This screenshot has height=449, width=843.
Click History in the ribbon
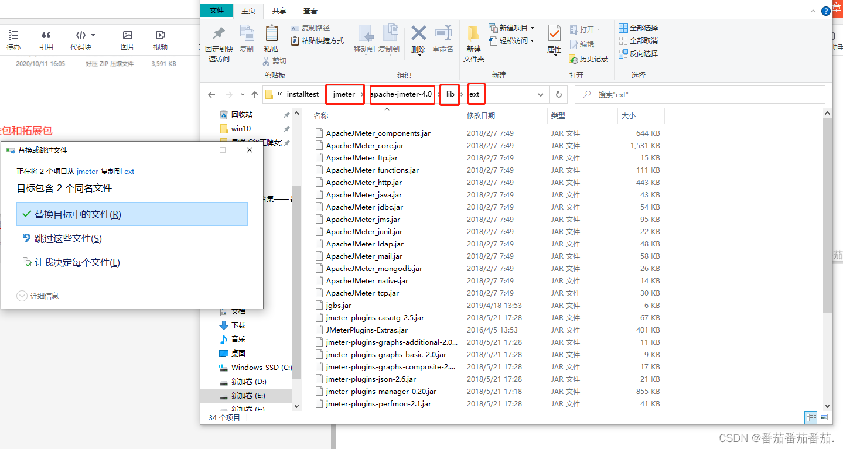tap(589, 59)
